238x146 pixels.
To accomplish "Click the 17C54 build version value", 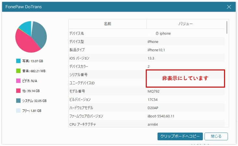I will click(153, 100).
